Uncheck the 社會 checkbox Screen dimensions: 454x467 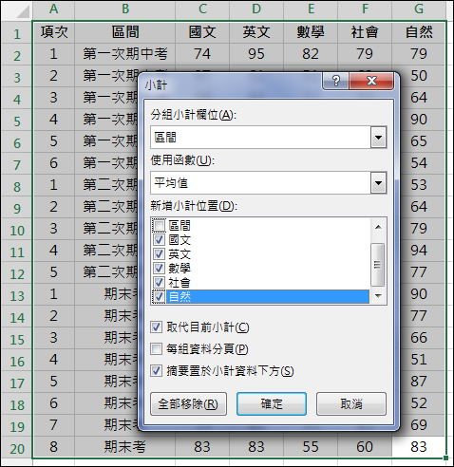click(159, 283)
